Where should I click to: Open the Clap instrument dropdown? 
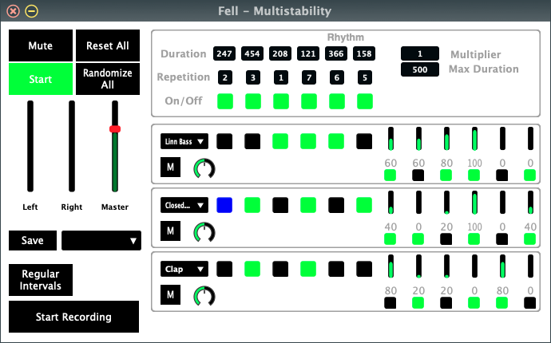(x=184, y=269)
